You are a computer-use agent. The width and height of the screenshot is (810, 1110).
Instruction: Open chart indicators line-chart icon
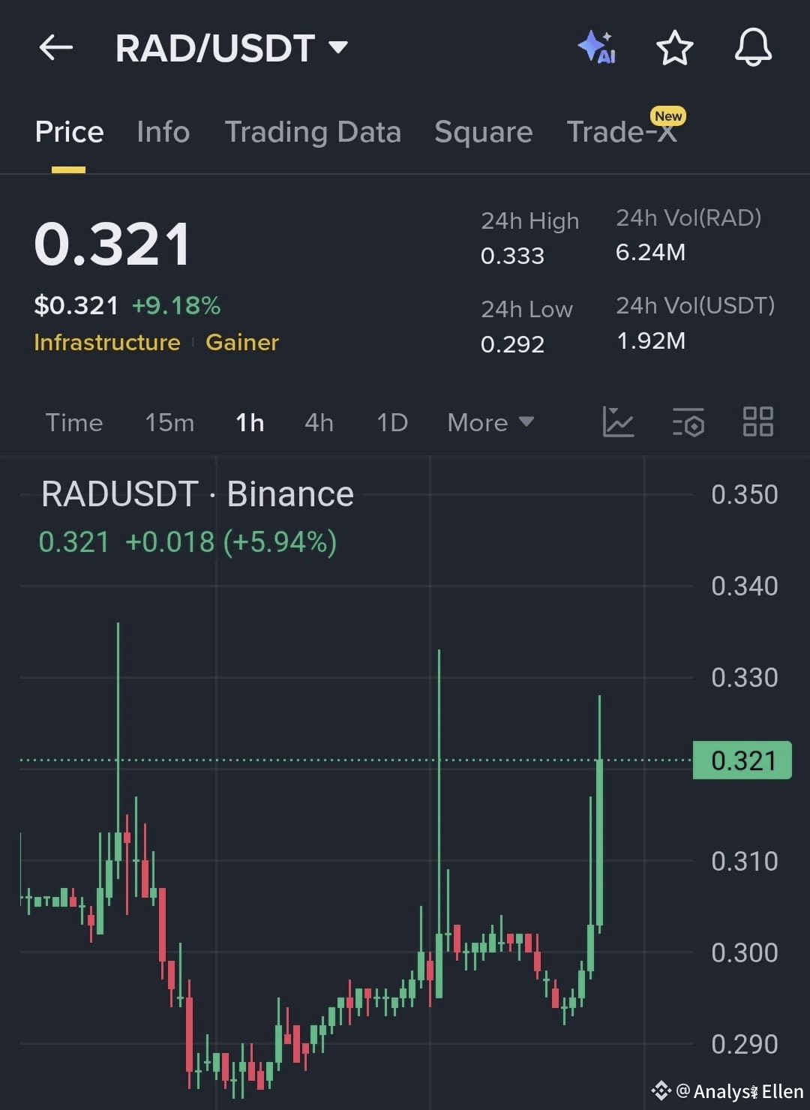coord(618,421)
